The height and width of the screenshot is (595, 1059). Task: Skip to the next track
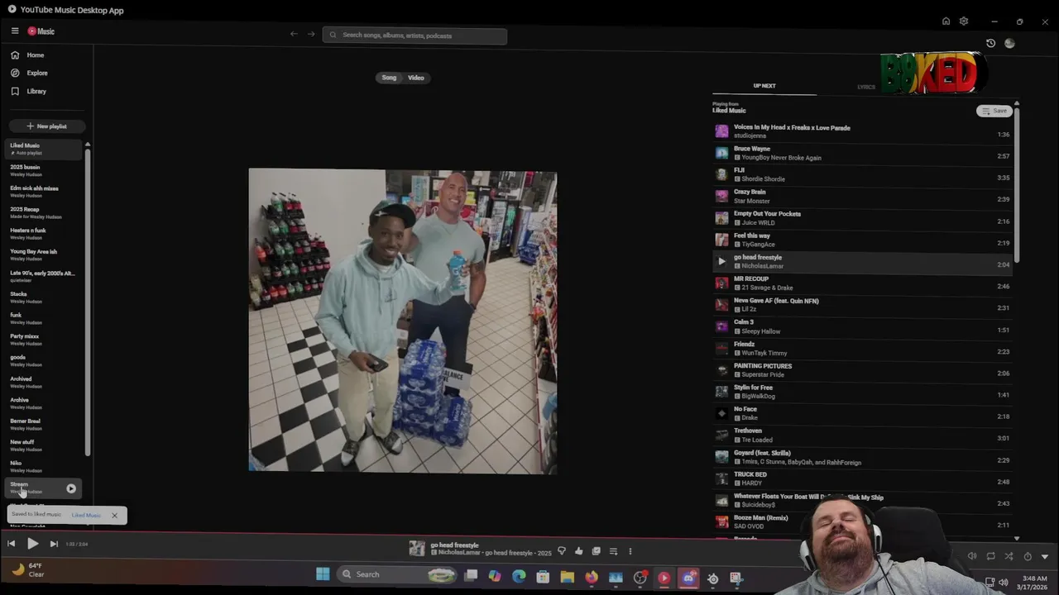(54, 544)
